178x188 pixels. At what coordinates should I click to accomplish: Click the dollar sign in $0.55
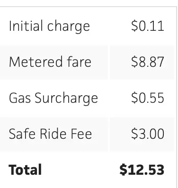(x=134, y=98)
